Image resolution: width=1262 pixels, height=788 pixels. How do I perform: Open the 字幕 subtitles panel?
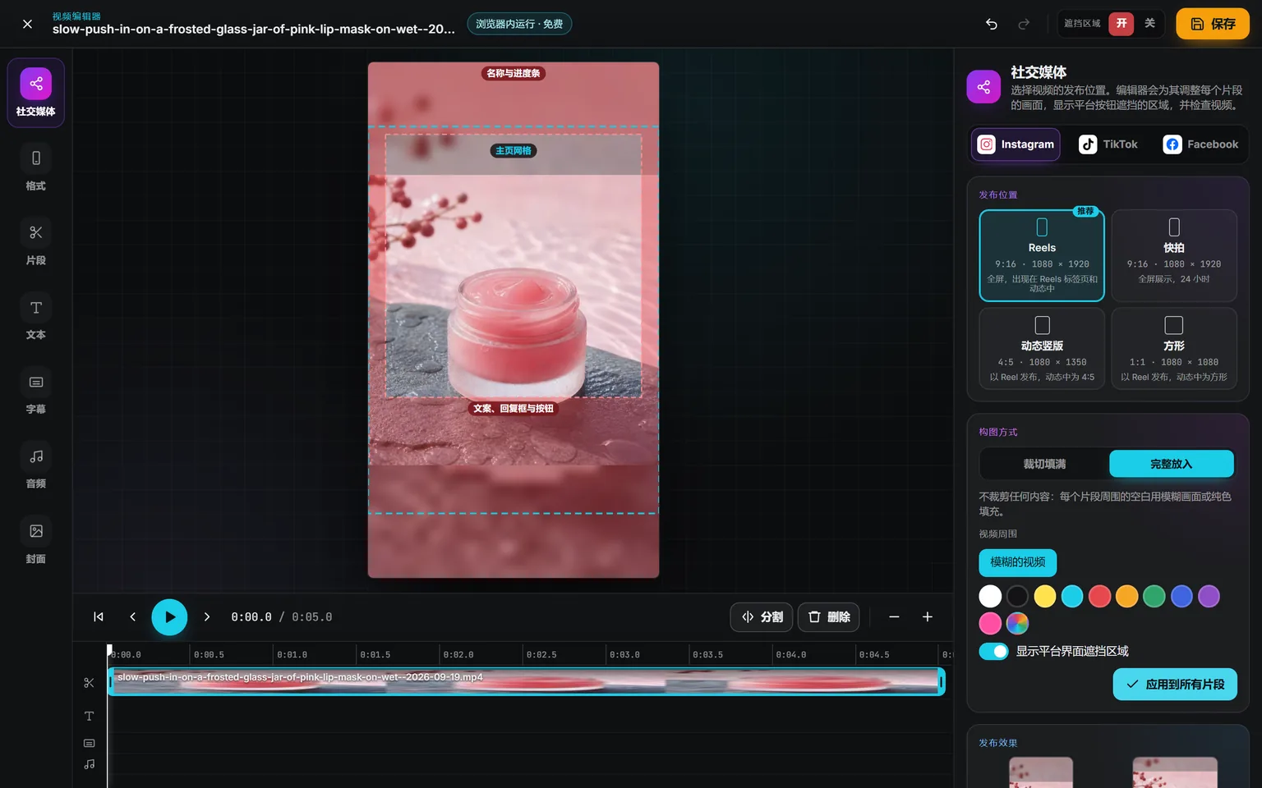(36, 392)
